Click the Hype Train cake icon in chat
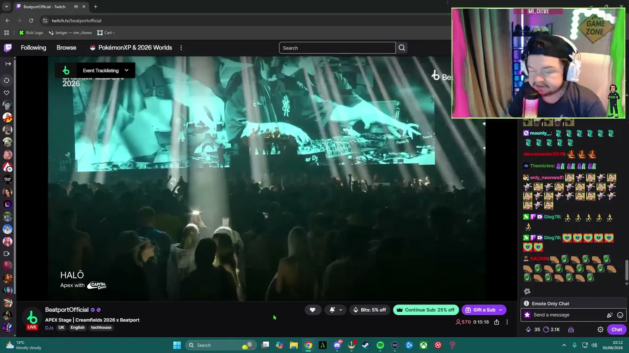Image resolution: width=629 pixels, height=353 pixels. (571, 329)
